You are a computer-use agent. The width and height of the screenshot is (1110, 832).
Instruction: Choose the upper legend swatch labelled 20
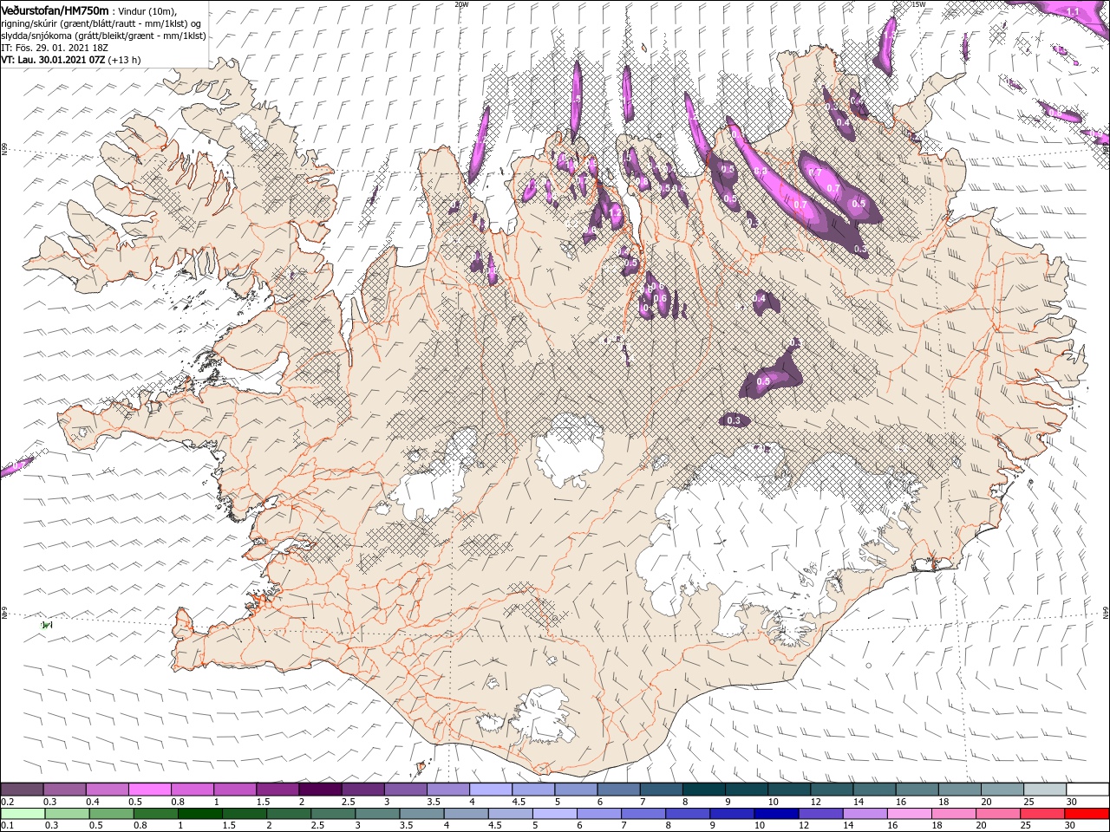1003,790
